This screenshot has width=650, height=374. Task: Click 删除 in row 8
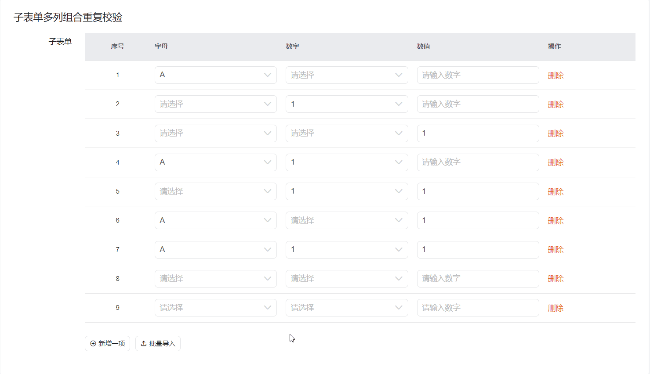coord(556,279)
